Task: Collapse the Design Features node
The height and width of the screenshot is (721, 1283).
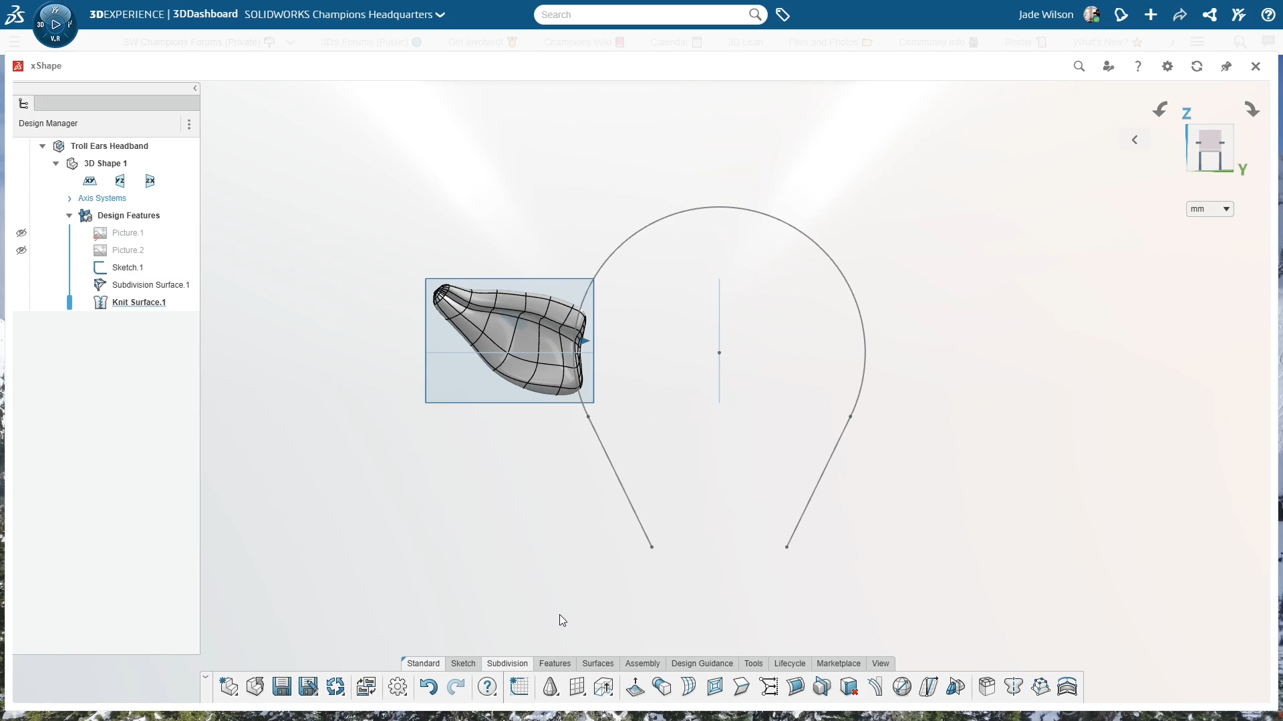Action: (69, 216)
